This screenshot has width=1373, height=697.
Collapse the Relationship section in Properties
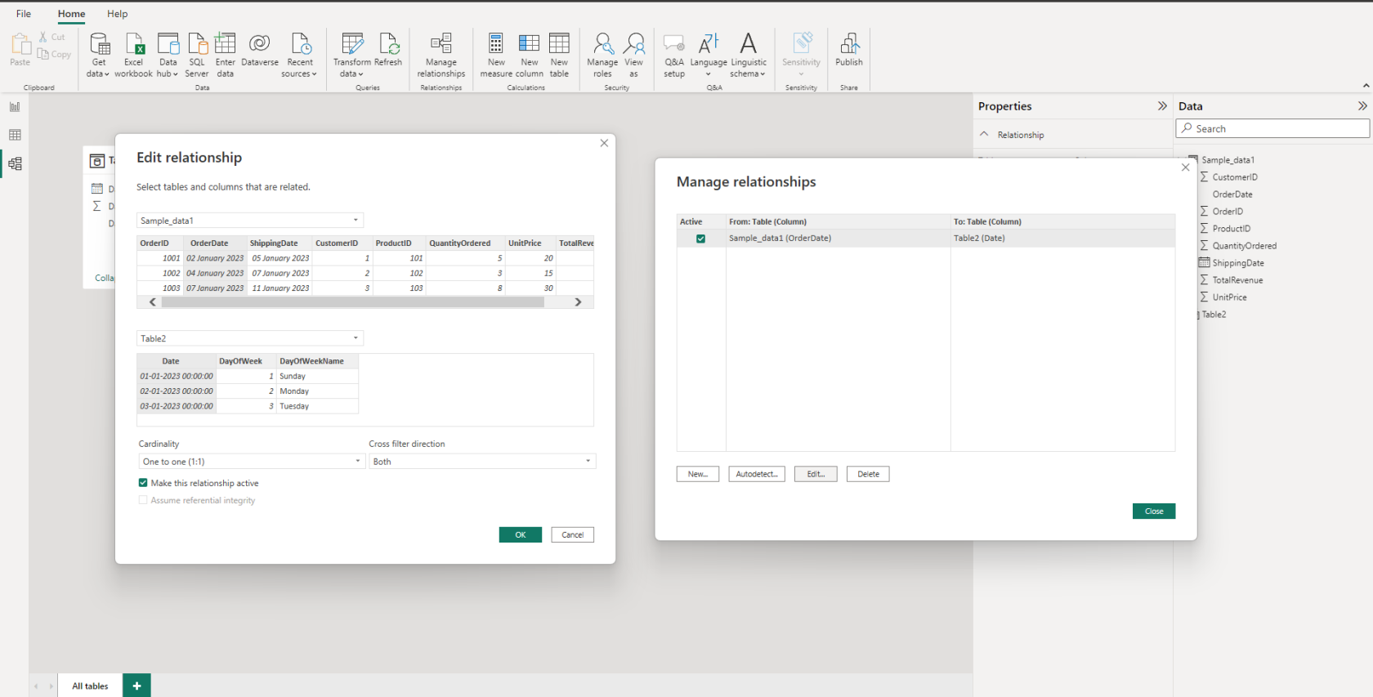(x=984, y=134)
